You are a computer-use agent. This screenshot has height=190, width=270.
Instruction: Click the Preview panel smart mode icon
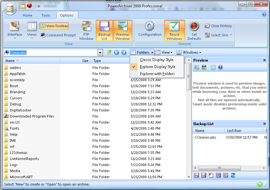pyautogui.click(x=204, y=67)
